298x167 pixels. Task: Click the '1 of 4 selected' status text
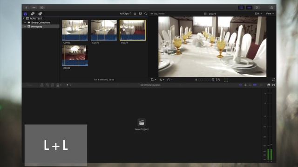104,80
